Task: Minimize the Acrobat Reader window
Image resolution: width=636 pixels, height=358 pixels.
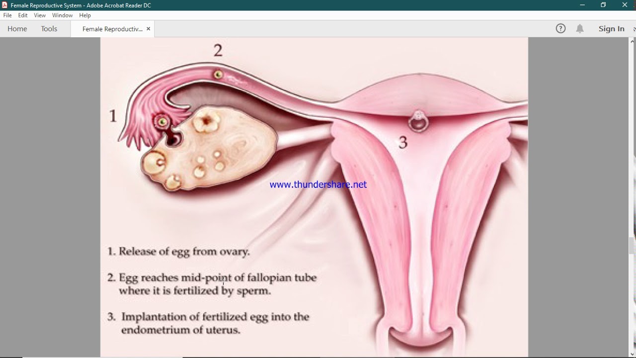Action: click(x=582, y=5)
